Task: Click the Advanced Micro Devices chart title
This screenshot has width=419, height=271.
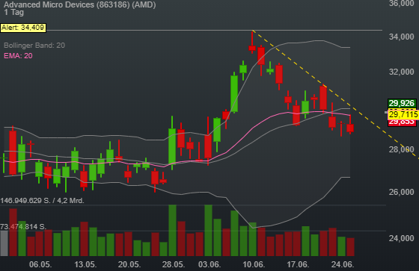Action: point(79,4)
